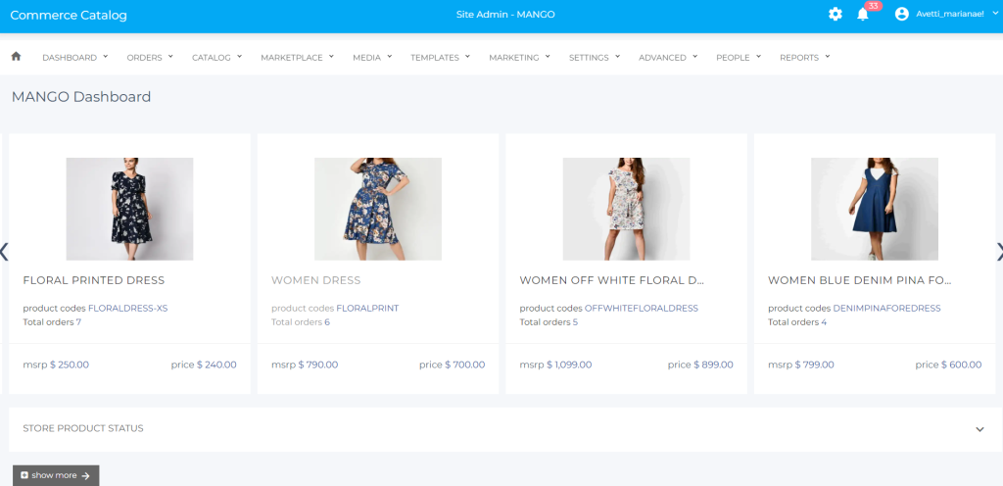Open the MARKETPLACE menu

pyautogui.click(x=297, y=58)
